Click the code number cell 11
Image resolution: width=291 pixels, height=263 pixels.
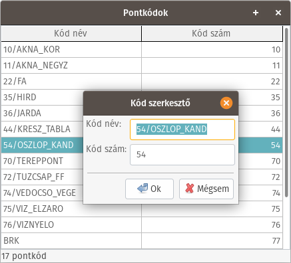click(x=212, y=66)
